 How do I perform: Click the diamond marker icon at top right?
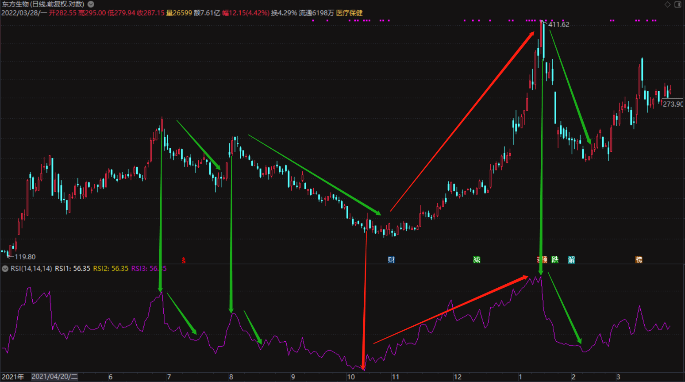pos(667,4)
